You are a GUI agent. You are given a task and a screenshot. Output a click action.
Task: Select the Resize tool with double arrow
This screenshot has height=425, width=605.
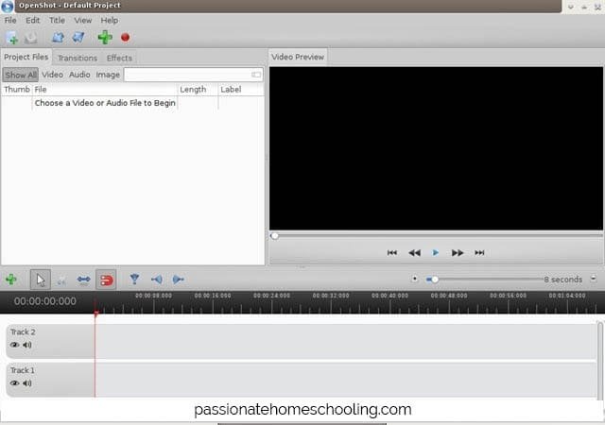coord(83,280)
